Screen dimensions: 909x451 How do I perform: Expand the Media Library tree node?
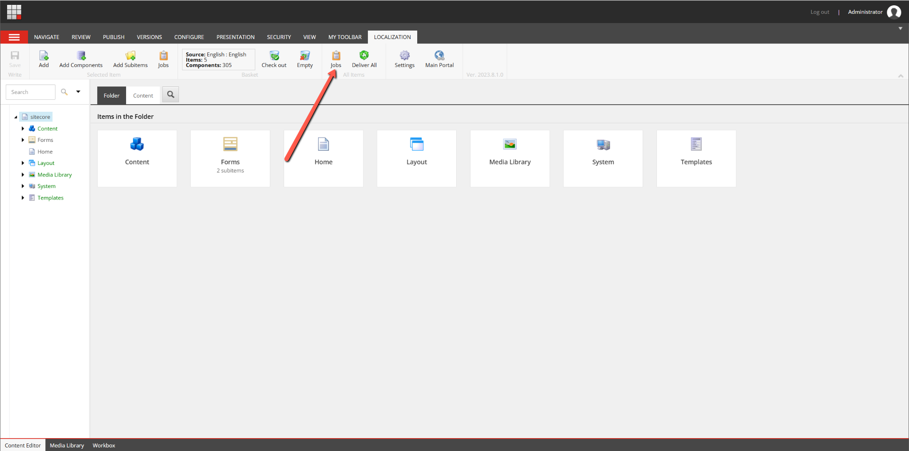(x=23, y=175)
